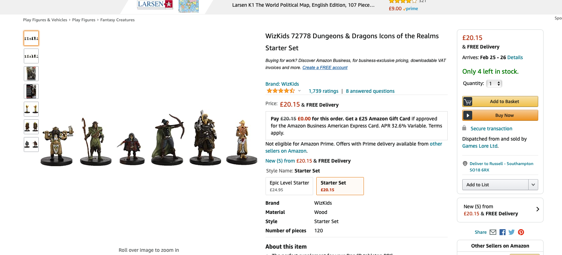Open the 1,739 ratings link
562x255 pixels.
[x=323, y=91]
